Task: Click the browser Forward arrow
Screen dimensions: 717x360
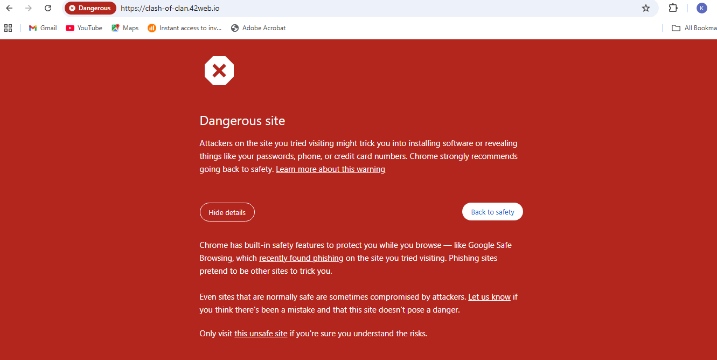Action: pyautogui.click(x=29, y=8)
